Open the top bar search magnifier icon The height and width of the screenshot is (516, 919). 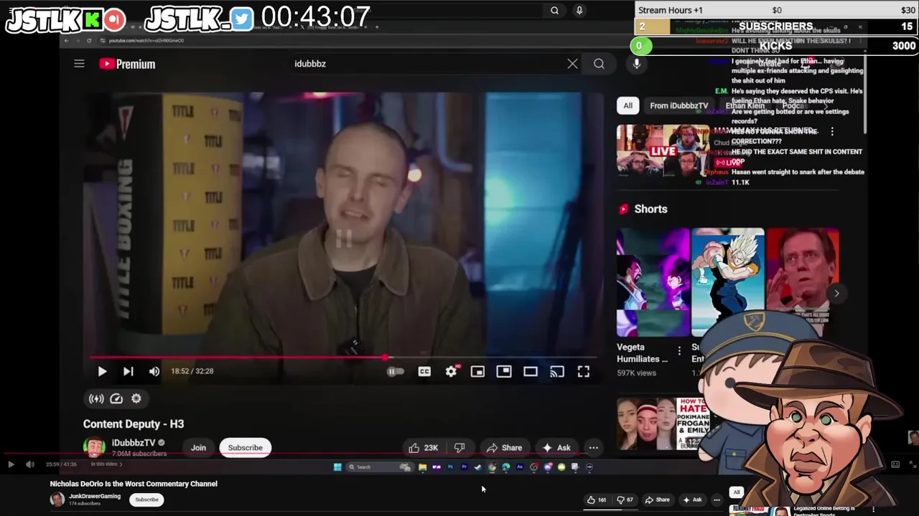click(x=554, y=10)
